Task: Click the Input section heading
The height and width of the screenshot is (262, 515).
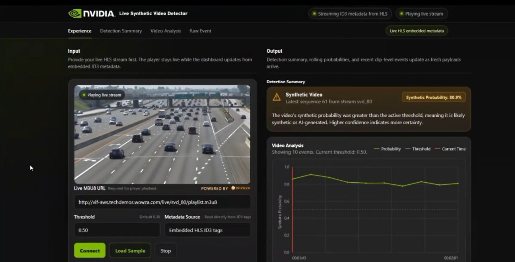Action: 74,51
